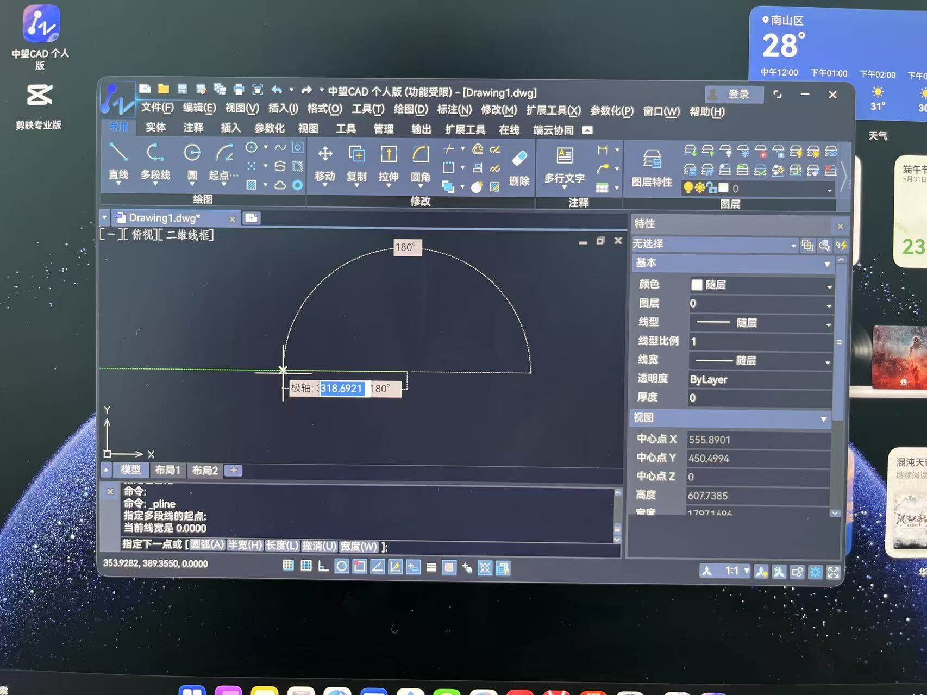Open the 线宽 随层 dropdown
This screenshot has width=927, height=695.
click(761, 361)
